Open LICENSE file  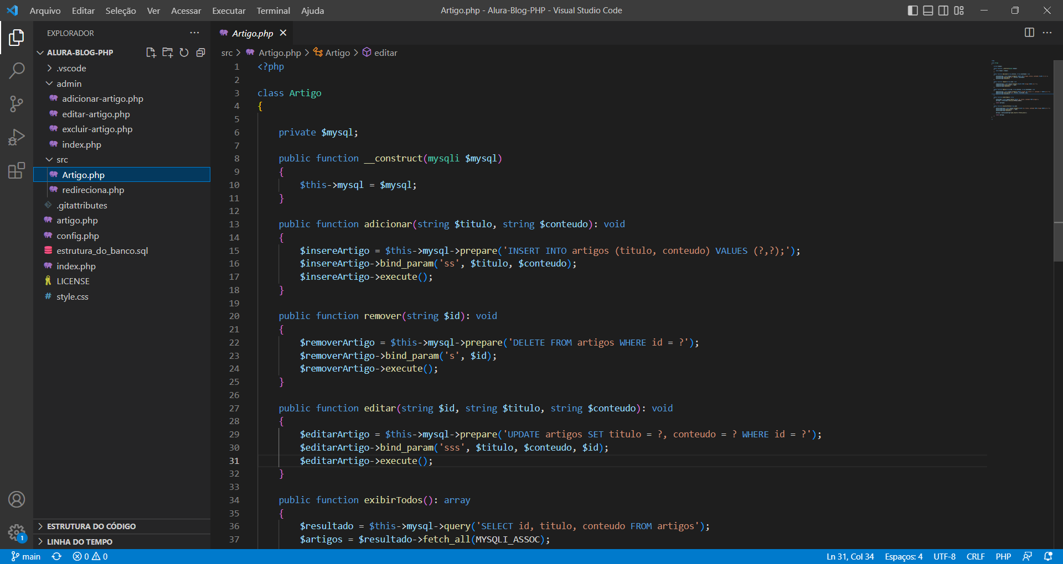tap(122, 281)
